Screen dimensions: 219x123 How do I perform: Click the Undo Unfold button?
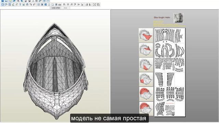pyautogui.click(x=56, y=8)
